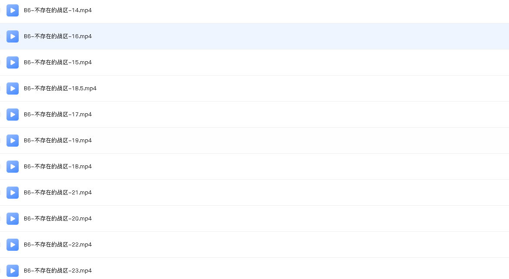
Task: Open the file named with 18.5.mp4
Action: coord(60,89)
